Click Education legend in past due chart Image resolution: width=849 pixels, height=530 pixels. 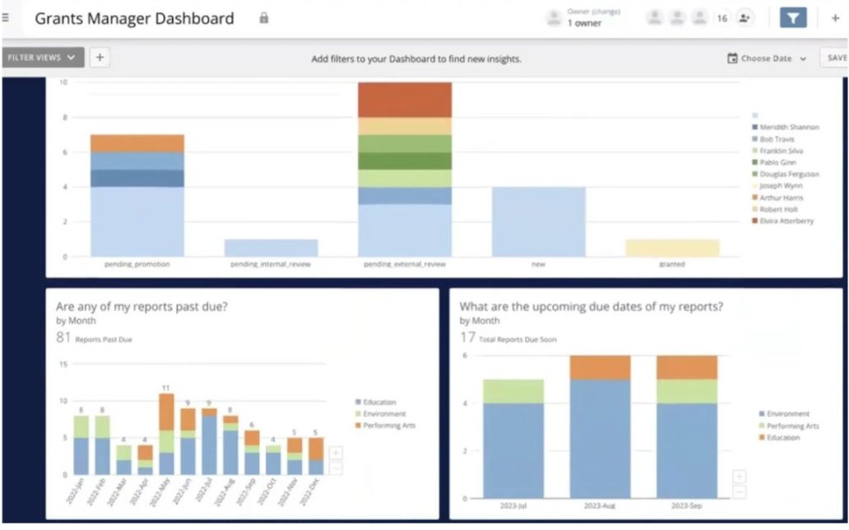coord(376,402)
